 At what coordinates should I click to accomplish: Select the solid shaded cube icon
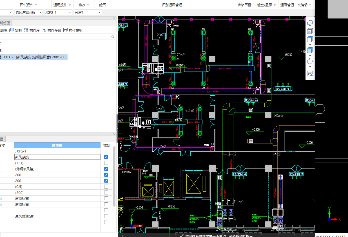(x=310, y=50)
